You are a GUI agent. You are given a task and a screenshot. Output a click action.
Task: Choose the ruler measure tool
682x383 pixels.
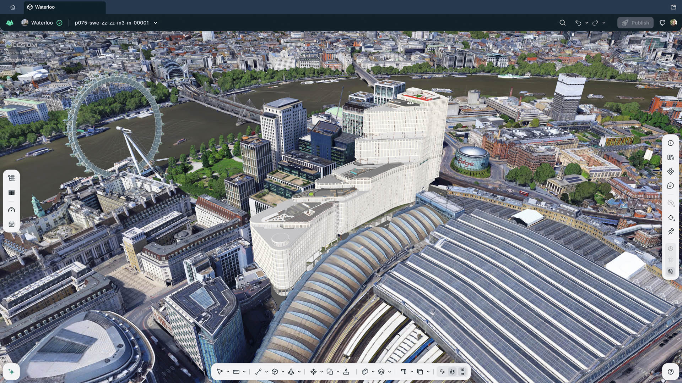pyautogui.click(x=236, y=372)
